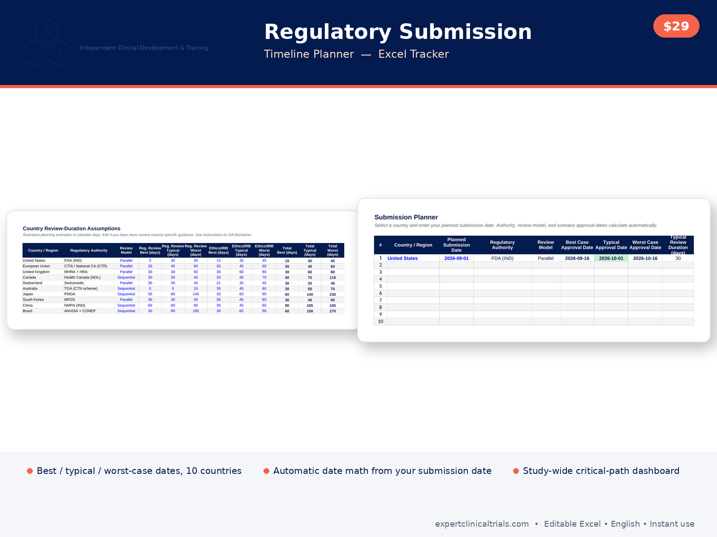This screenshot has width=717, height=537.
Task: Click 'Best / typical / worst-case dates, 10 countries' bullet
Action: (x=134, y=471)
